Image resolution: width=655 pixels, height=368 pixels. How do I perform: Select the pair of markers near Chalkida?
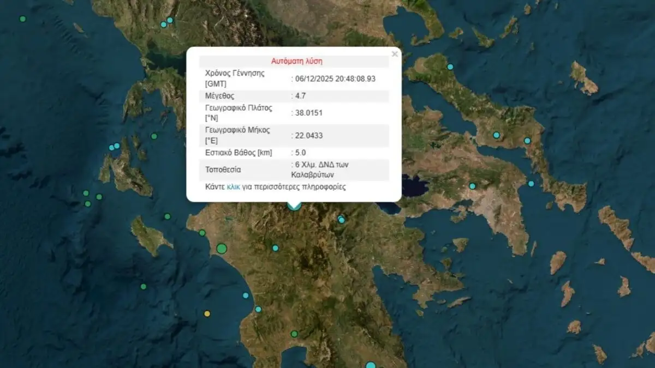(x=511, y=137)
